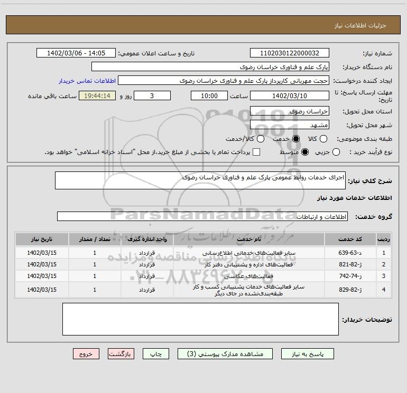This screenshot has height=393, width=407.
Task: Click row 4 unit قرارداد
Action: (x=147, y=290)
